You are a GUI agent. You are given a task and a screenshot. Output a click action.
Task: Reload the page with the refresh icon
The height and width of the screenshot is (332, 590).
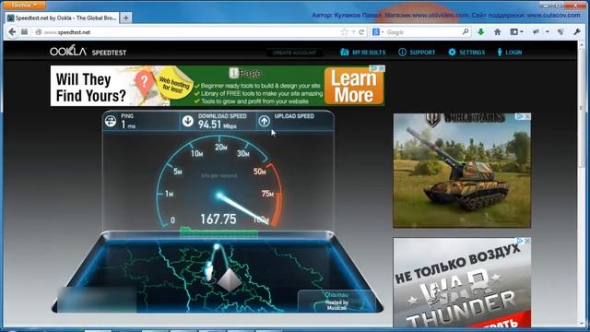pyautogui.click(x=361, y=32)
